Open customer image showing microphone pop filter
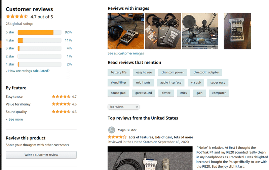Image resolution: width=269 pixels, height=170 pixels. click(x=200, y=31)
